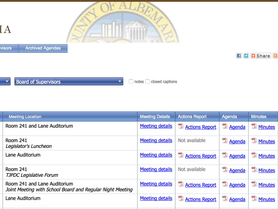
Task: Open Meeting details for Legislator's Luncheon
Action: pyautogui.click(x=156, y=141)
